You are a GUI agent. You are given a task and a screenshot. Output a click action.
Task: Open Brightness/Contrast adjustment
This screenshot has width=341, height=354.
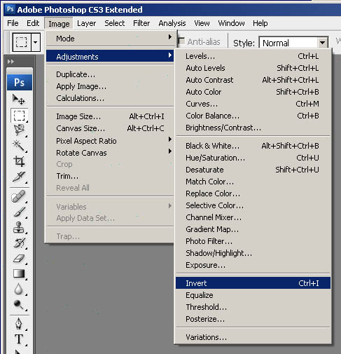point(253,128)
